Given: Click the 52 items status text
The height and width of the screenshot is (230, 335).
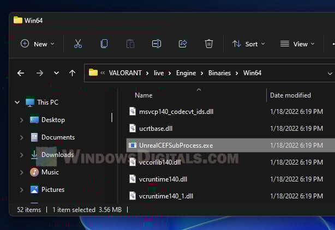Looking at the screenshot, I should tap(29, 210).
